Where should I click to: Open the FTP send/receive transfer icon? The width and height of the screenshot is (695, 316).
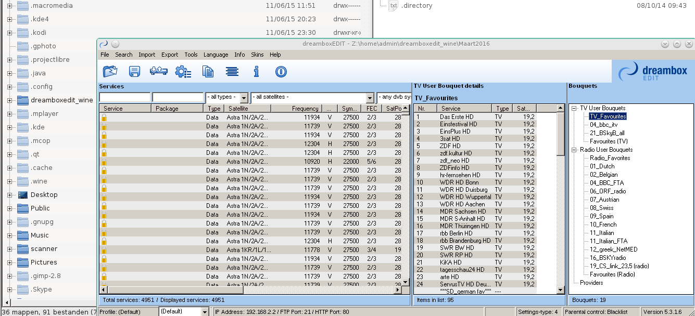pos(158,72)
